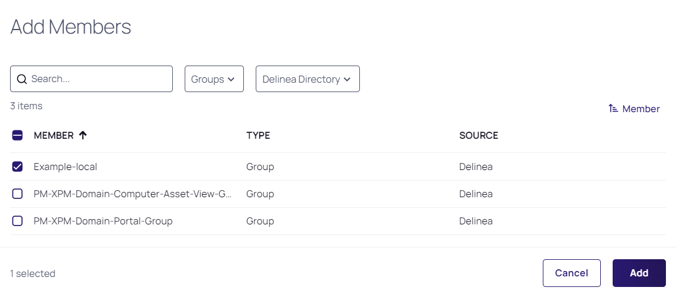
Task: Click the Member sort order icon
Action: [x=613, y=109]
